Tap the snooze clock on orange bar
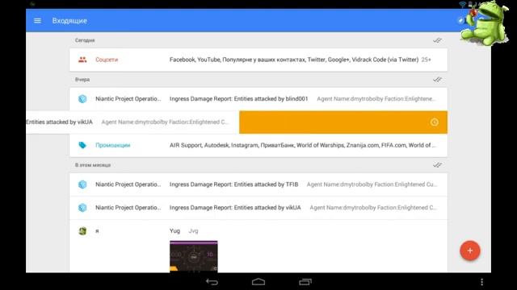Image resolution: width=517 pixels, height=290 pixels. [435, 122]
